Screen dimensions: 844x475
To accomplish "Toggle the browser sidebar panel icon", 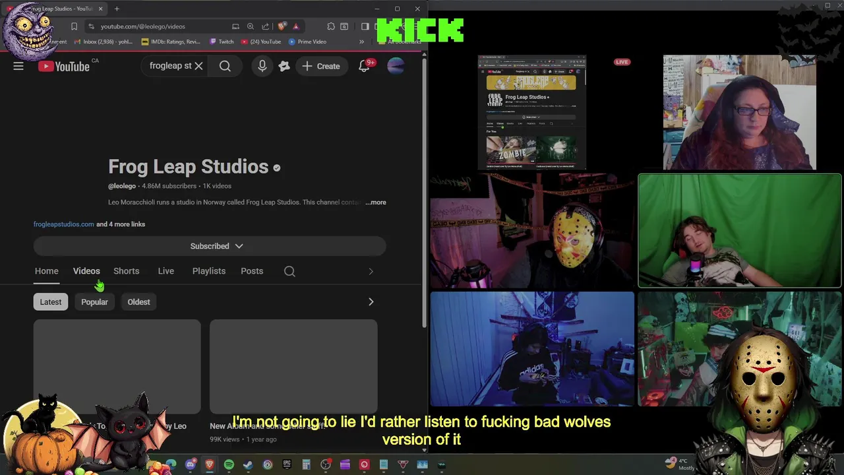I will (x=365, y=26).
